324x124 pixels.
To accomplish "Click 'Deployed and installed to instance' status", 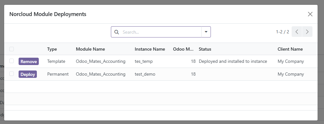I will click(x=233, y=62).
